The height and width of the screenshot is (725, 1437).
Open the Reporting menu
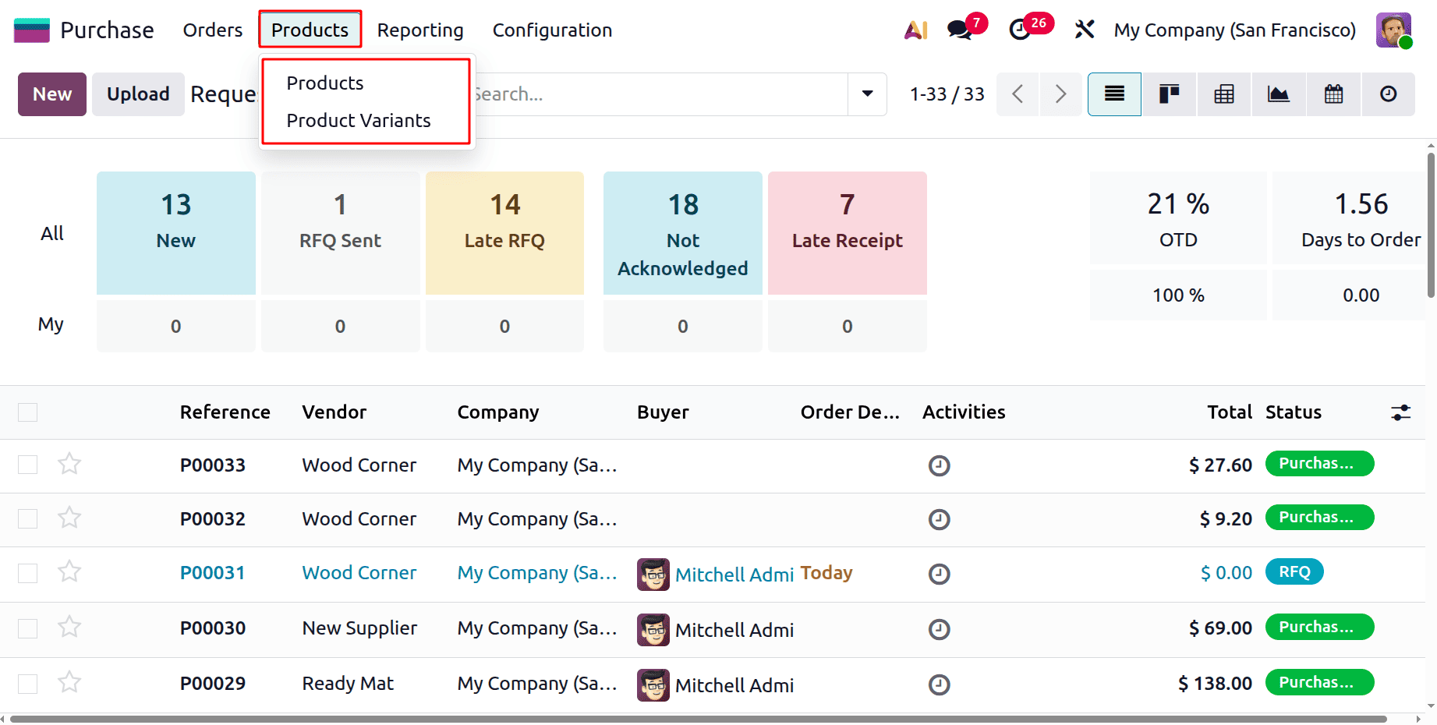[x=419, y=30]
